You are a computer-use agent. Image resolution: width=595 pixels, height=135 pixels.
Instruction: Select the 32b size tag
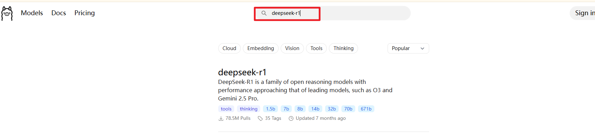332,109
